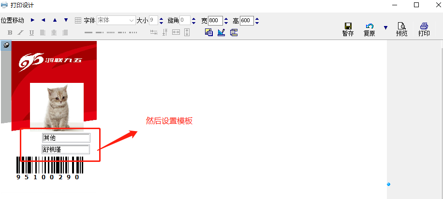Click the 高 height input field
This screenshot has height=199, width=443.
246,20
